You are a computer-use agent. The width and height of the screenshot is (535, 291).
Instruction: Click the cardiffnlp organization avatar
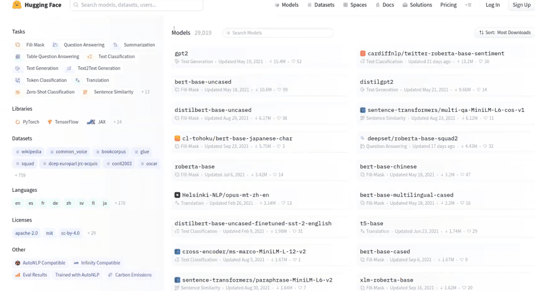pyautogui.click(x=363, y=54)
